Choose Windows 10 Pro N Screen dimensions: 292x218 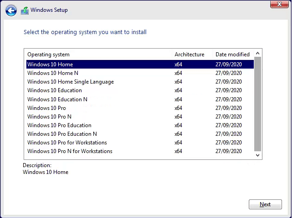pyautogui.click(x=140, y=116)
